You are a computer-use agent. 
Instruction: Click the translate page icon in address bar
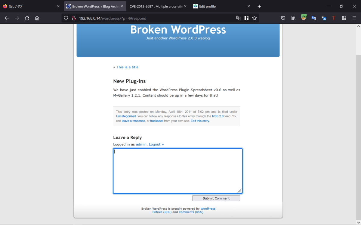tap(239, 18)
